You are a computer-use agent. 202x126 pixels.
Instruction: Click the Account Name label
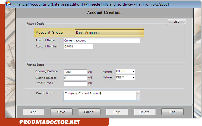(x=46, y=40)
